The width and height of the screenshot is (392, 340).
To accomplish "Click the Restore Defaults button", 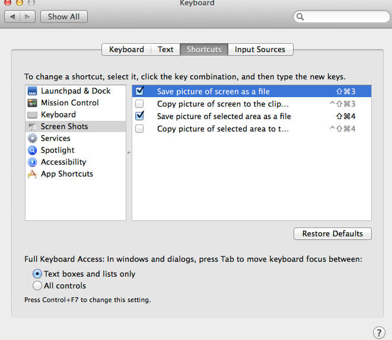I will (332, 234).
